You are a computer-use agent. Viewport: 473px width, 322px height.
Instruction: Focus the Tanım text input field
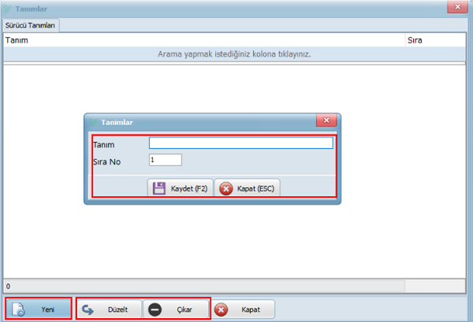240,143
